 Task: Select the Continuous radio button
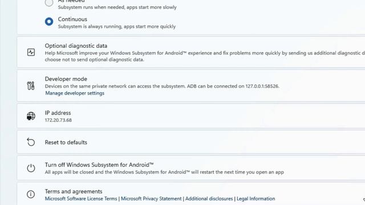coord(49,22)
